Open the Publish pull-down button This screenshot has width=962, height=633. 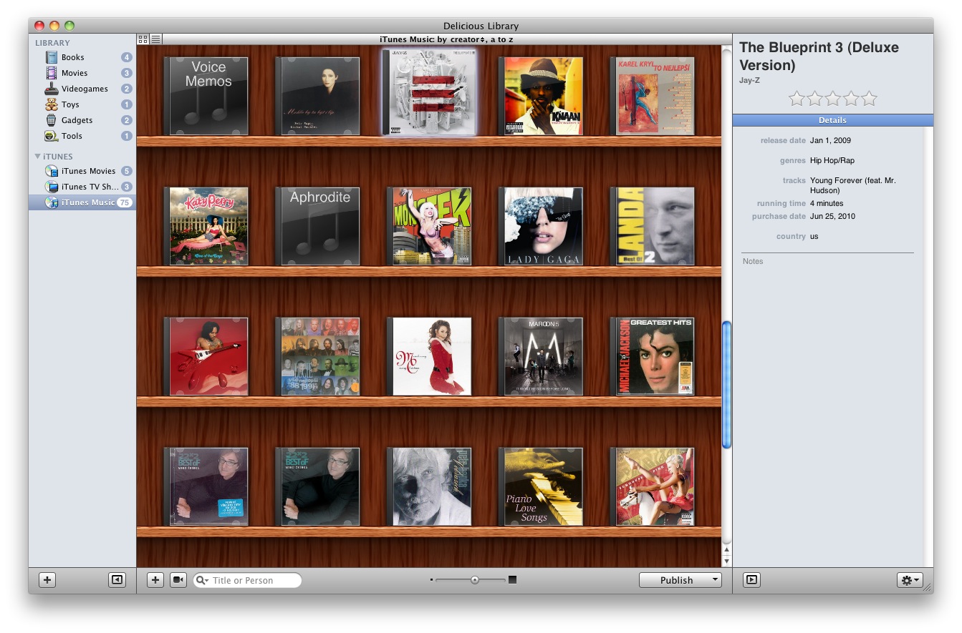pos(680,580)
